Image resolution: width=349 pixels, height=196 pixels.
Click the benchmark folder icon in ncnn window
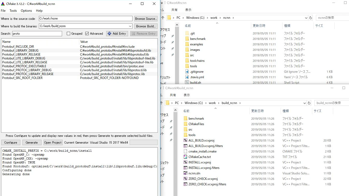pyautogui.click(x=187, y=39)
